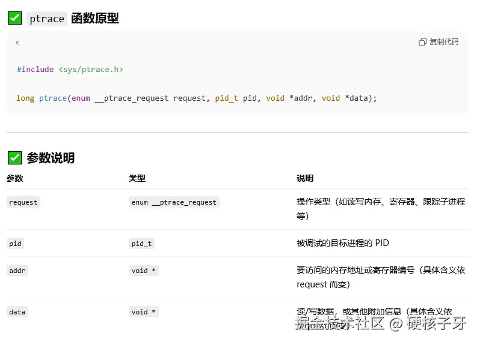Click the ptrace inline code in heading
Screen dimensions: 477x342
pos(47,19)
